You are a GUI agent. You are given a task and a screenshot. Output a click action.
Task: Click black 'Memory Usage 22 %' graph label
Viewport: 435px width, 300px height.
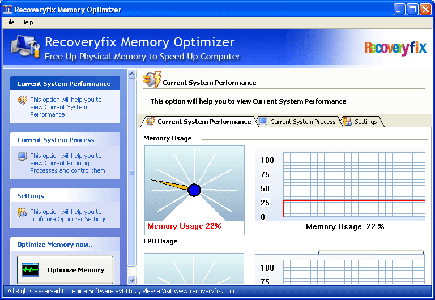(345, 227)
